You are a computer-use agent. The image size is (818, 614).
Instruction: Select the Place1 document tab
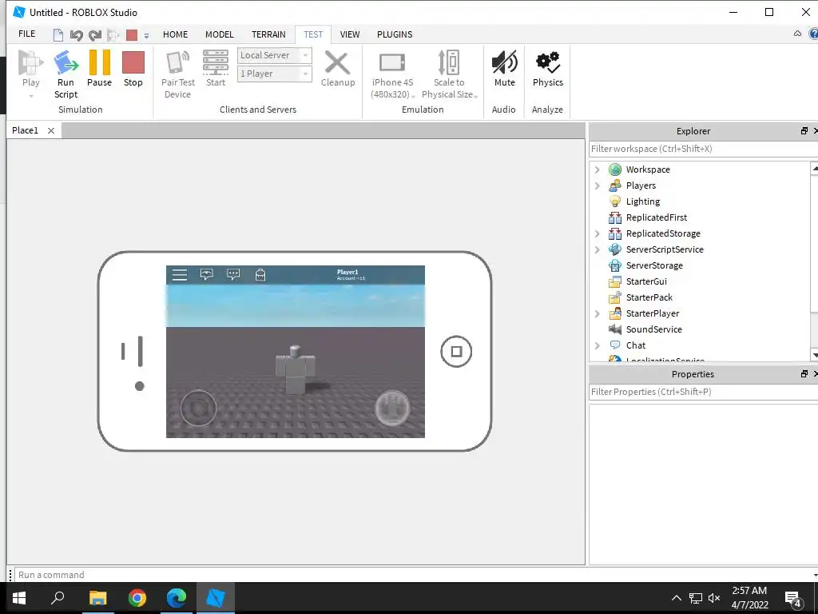pyautogui.click(x=25, y=130)
